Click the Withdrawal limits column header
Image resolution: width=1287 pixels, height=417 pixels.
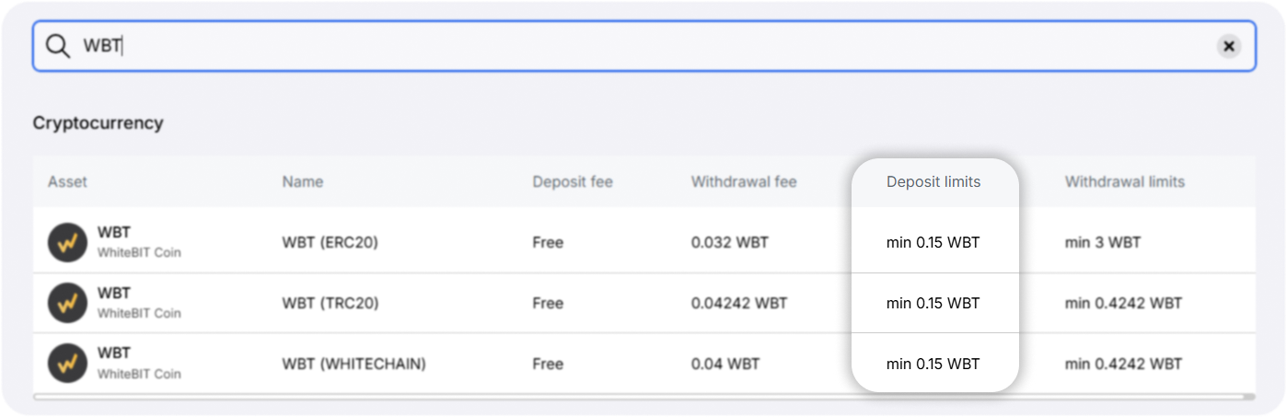1124,182
